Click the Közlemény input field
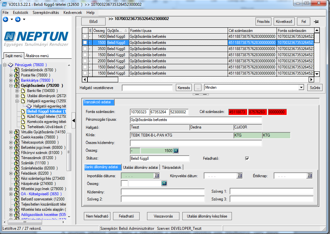 (163, 192)
